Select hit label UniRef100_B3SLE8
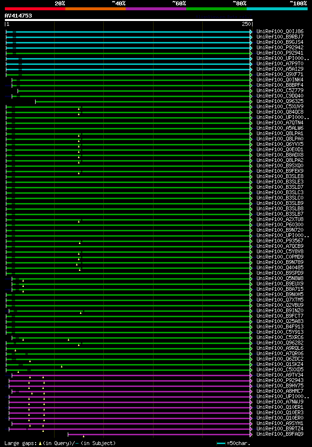Viewport: 312px width, 447px height. (280, 176)
